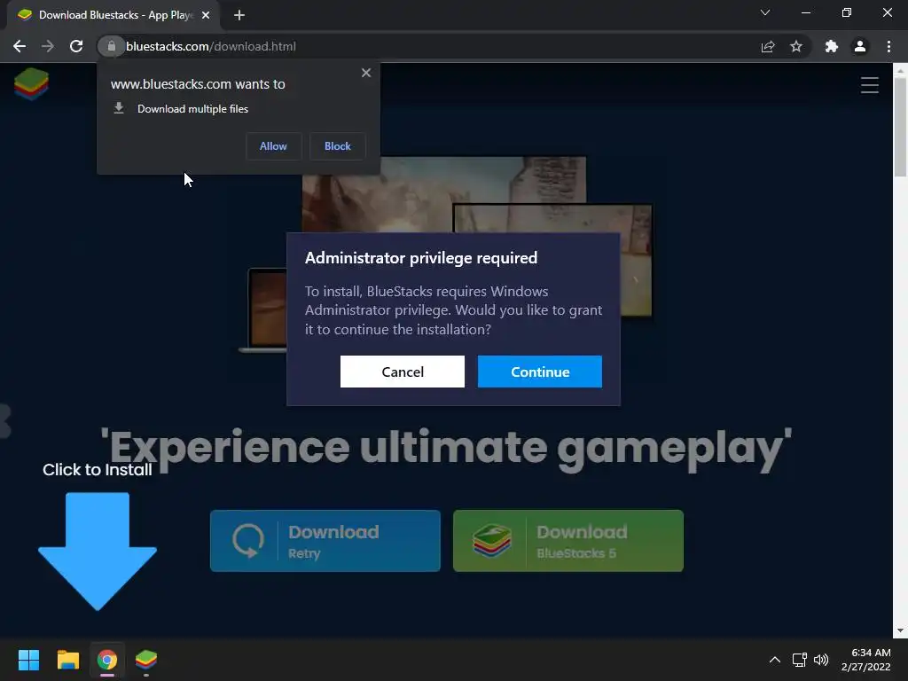Image resolution: width=908 pixels, height=681 pixels.
Task: Dismiss the download permission popup
Action: (366, 73)
